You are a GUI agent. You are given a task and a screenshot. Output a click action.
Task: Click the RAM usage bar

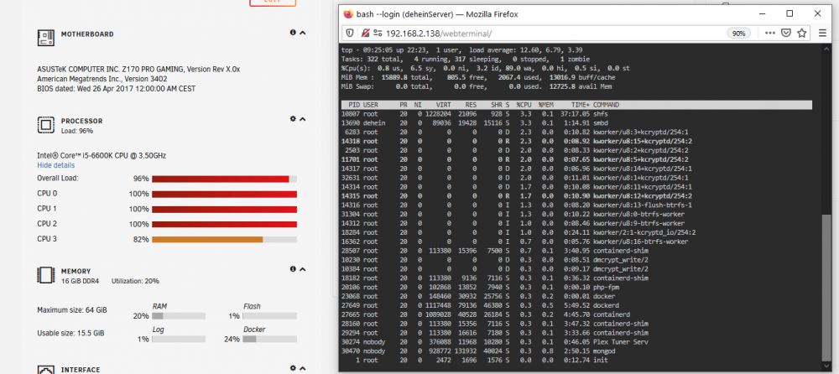[179, 316]
